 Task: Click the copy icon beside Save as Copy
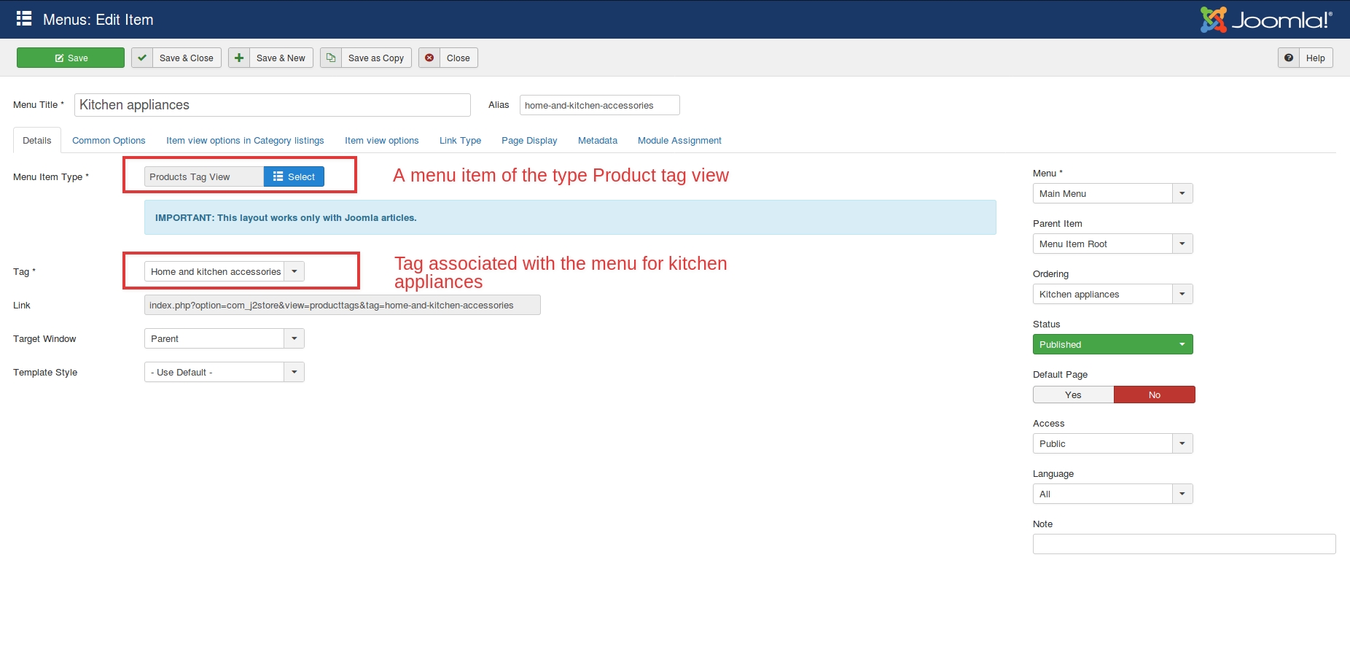(331, 58)
